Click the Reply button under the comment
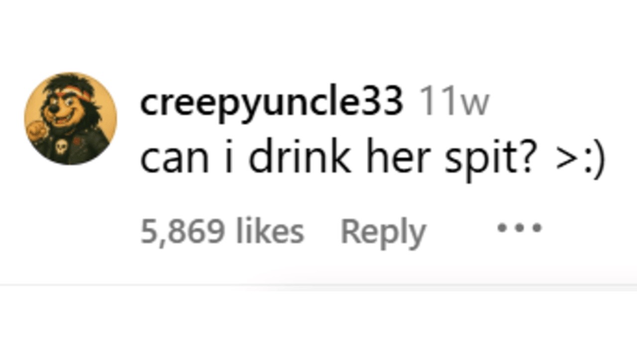This screenshot has height=358, width=637. coord(383,232)
